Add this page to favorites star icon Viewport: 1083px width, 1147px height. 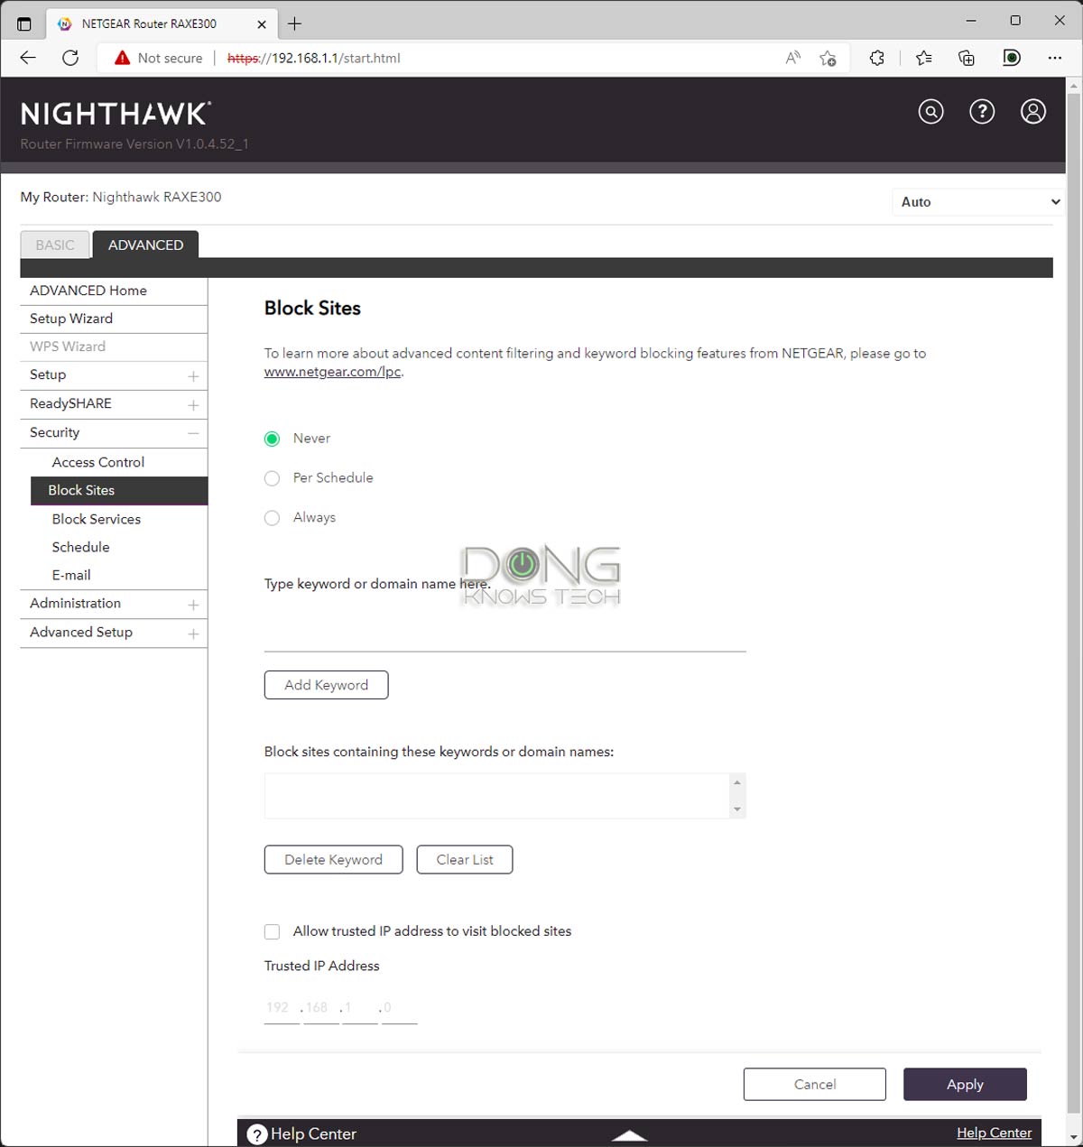tap(828, 58)
